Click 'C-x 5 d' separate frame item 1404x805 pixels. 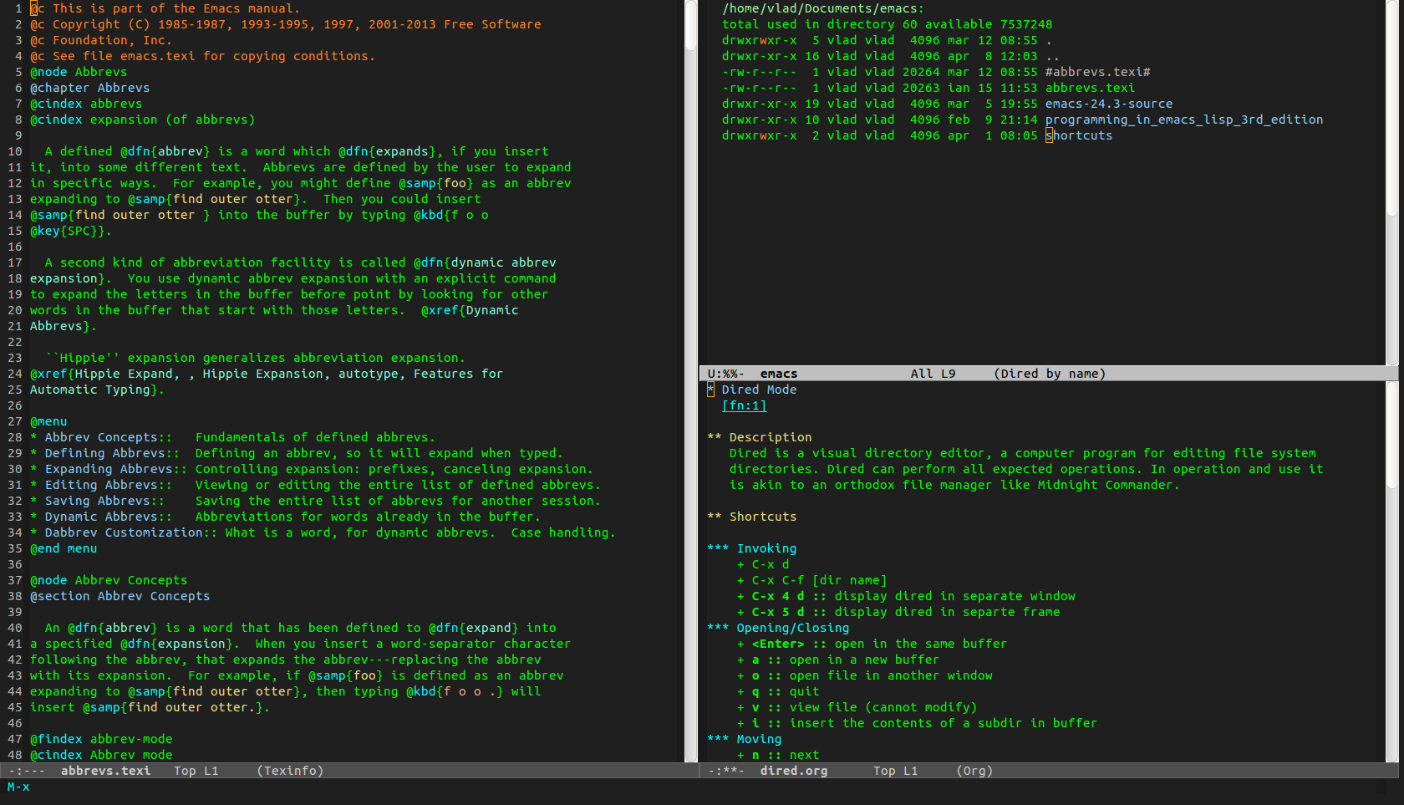(x=899, y=612)
